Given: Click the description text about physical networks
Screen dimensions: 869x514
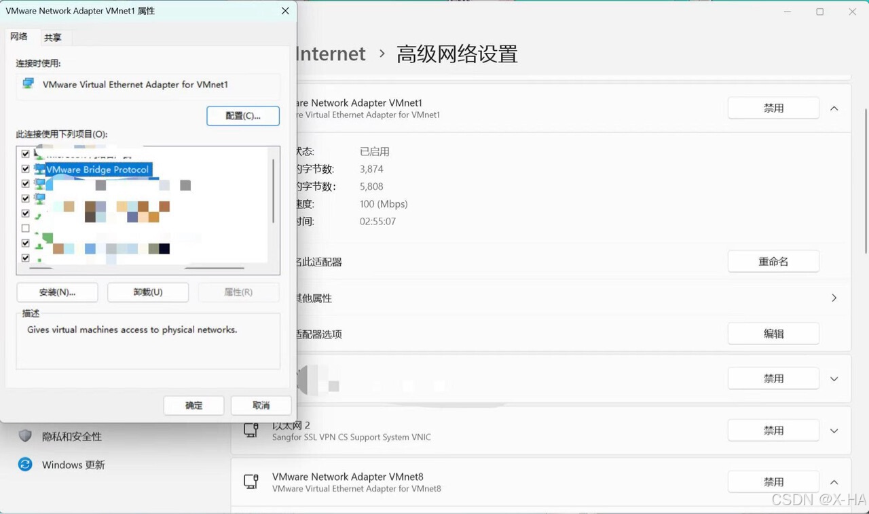Looking at the screenshot, I should pyautogui.click(x=132, y=330).
